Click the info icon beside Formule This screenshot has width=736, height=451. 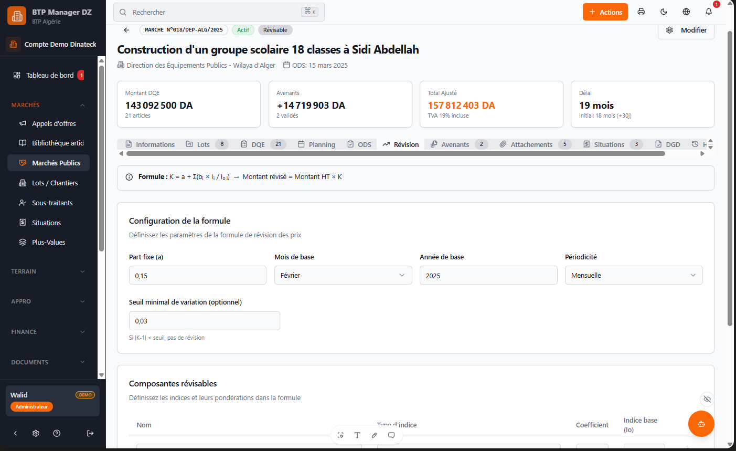pos(129,177)
